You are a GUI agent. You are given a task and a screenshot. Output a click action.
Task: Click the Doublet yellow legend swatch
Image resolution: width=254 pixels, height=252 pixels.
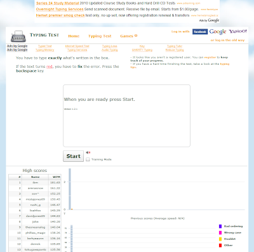(x=220, y=239)
